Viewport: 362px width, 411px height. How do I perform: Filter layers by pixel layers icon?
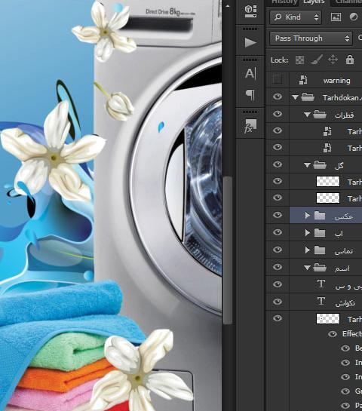pyautogui.click(x=336, y=17)
